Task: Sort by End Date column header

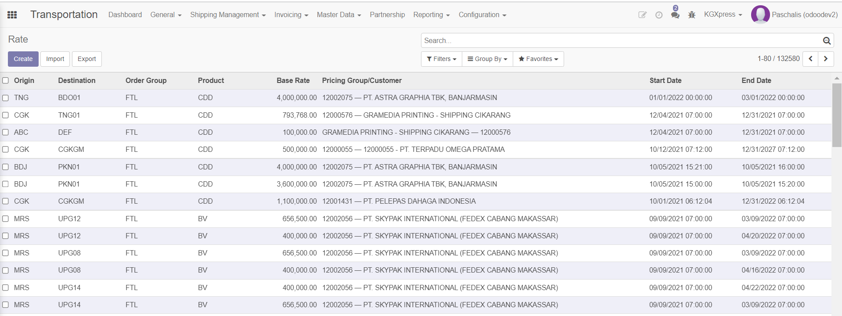Action: pos(756,80)
